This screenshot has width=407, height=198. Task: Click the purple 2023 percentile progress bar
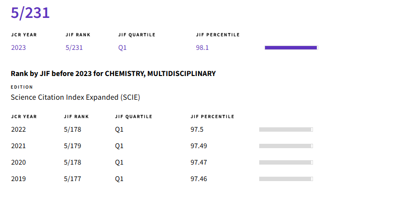[291, 47]
